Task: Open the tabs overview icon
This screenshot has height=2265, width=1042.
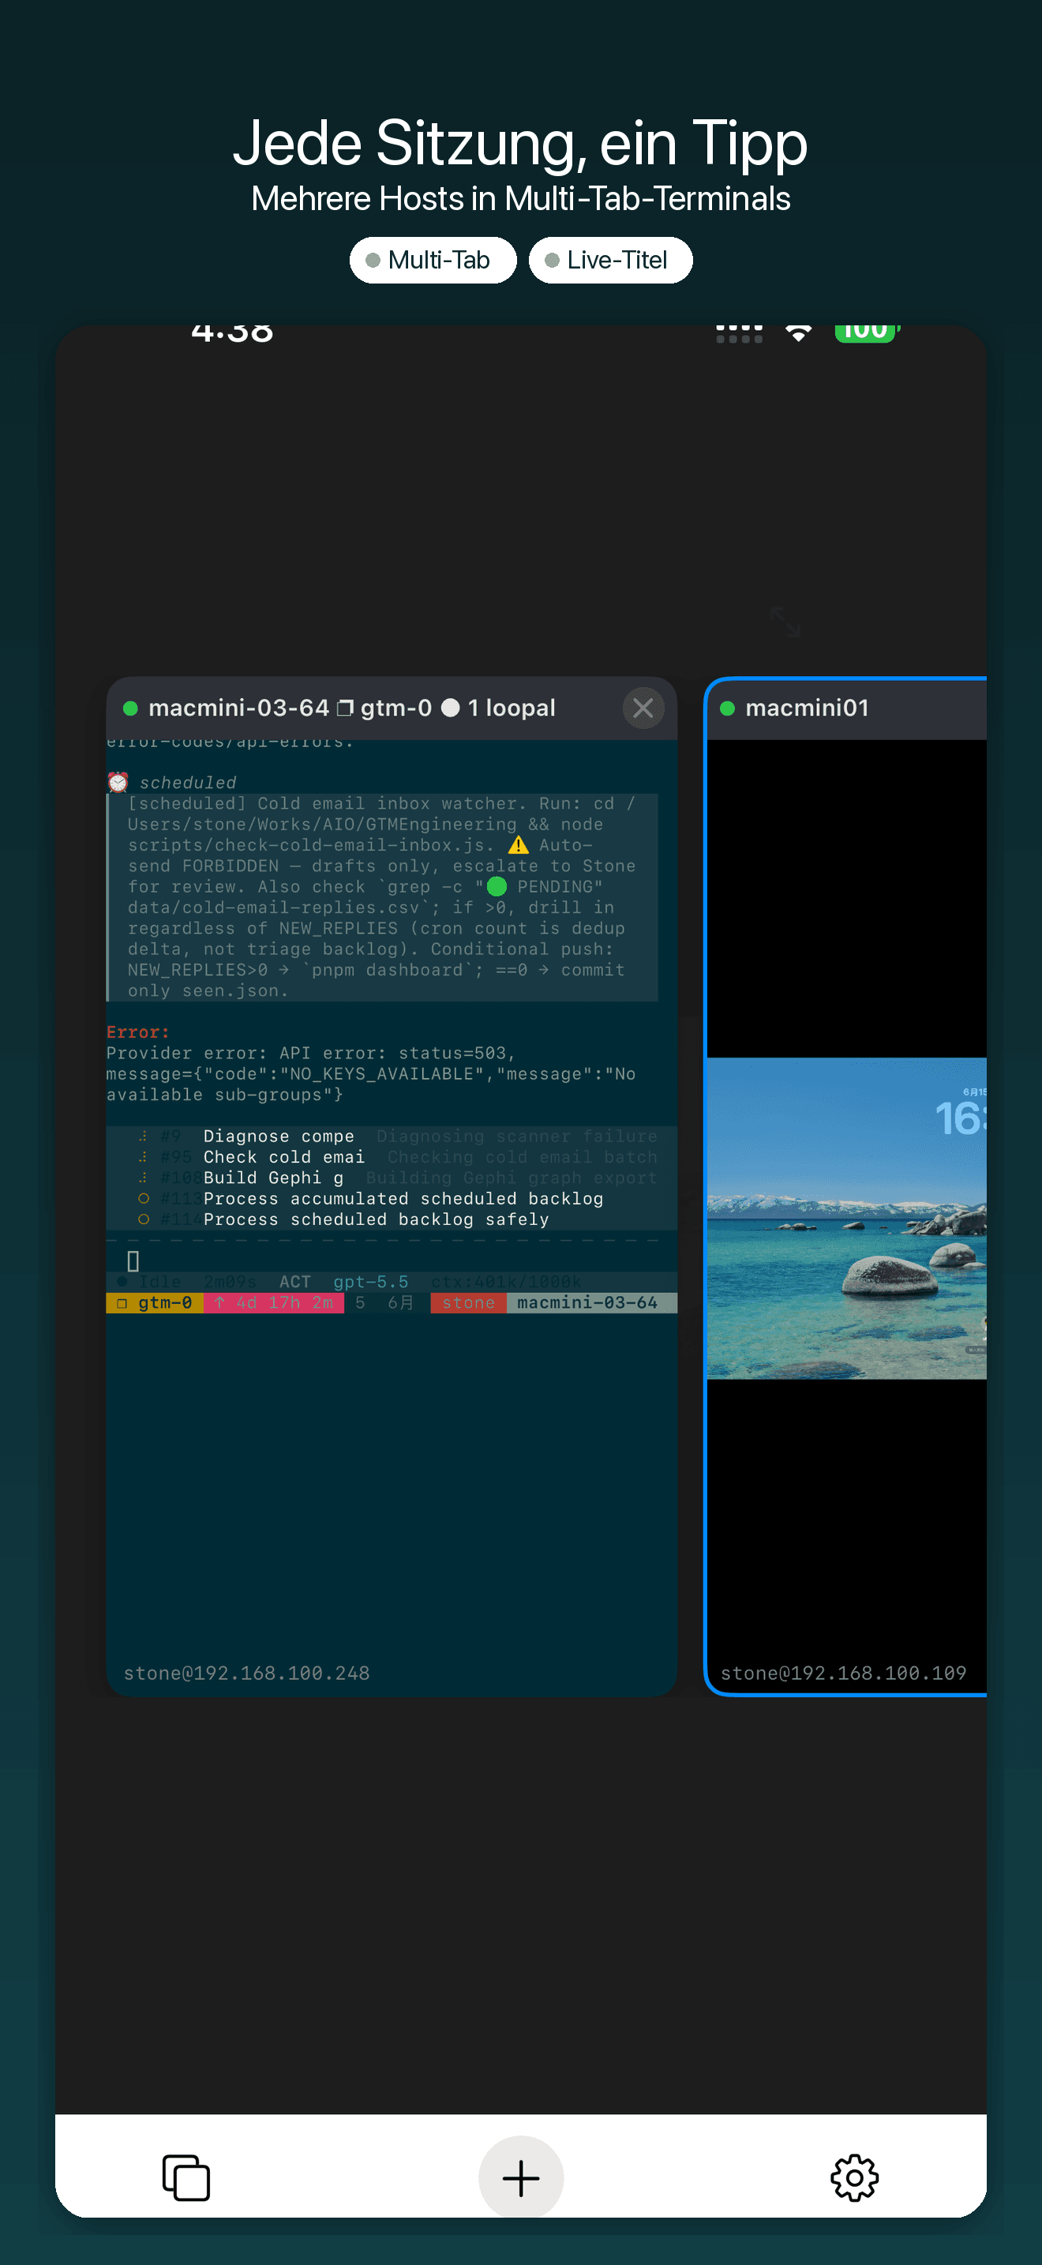Action: pos(186,2177)
